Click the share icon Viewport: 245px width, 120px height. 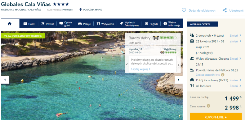tap(225, 10)
